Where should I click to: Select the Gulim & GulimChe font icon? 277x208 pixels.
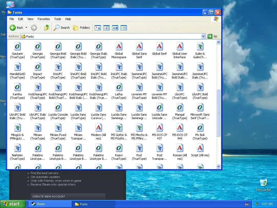(x=200, y=46)
